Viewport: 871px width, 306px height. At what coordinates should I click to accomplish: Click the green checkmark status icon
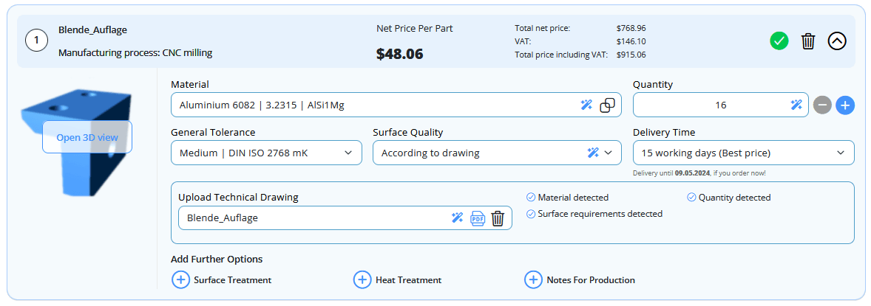779,41
